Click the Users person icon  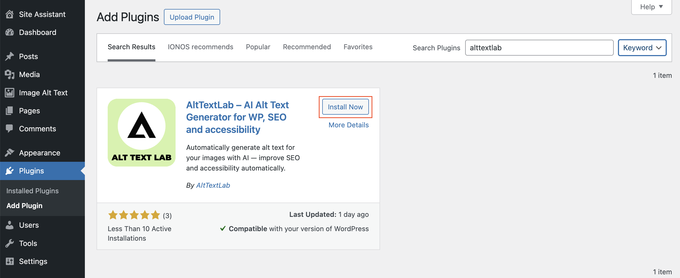pos(10,225)
